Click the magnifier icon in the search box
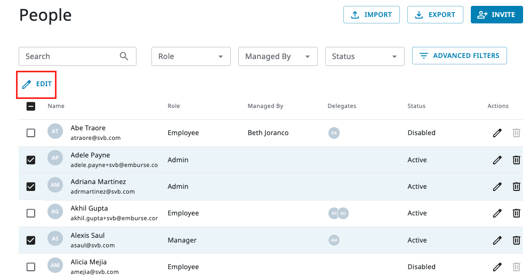 point(124,56)
